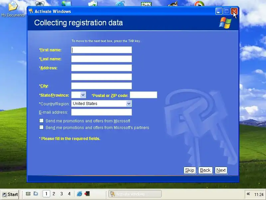Click the blue window quick launch icon

(x=36, y=194)
